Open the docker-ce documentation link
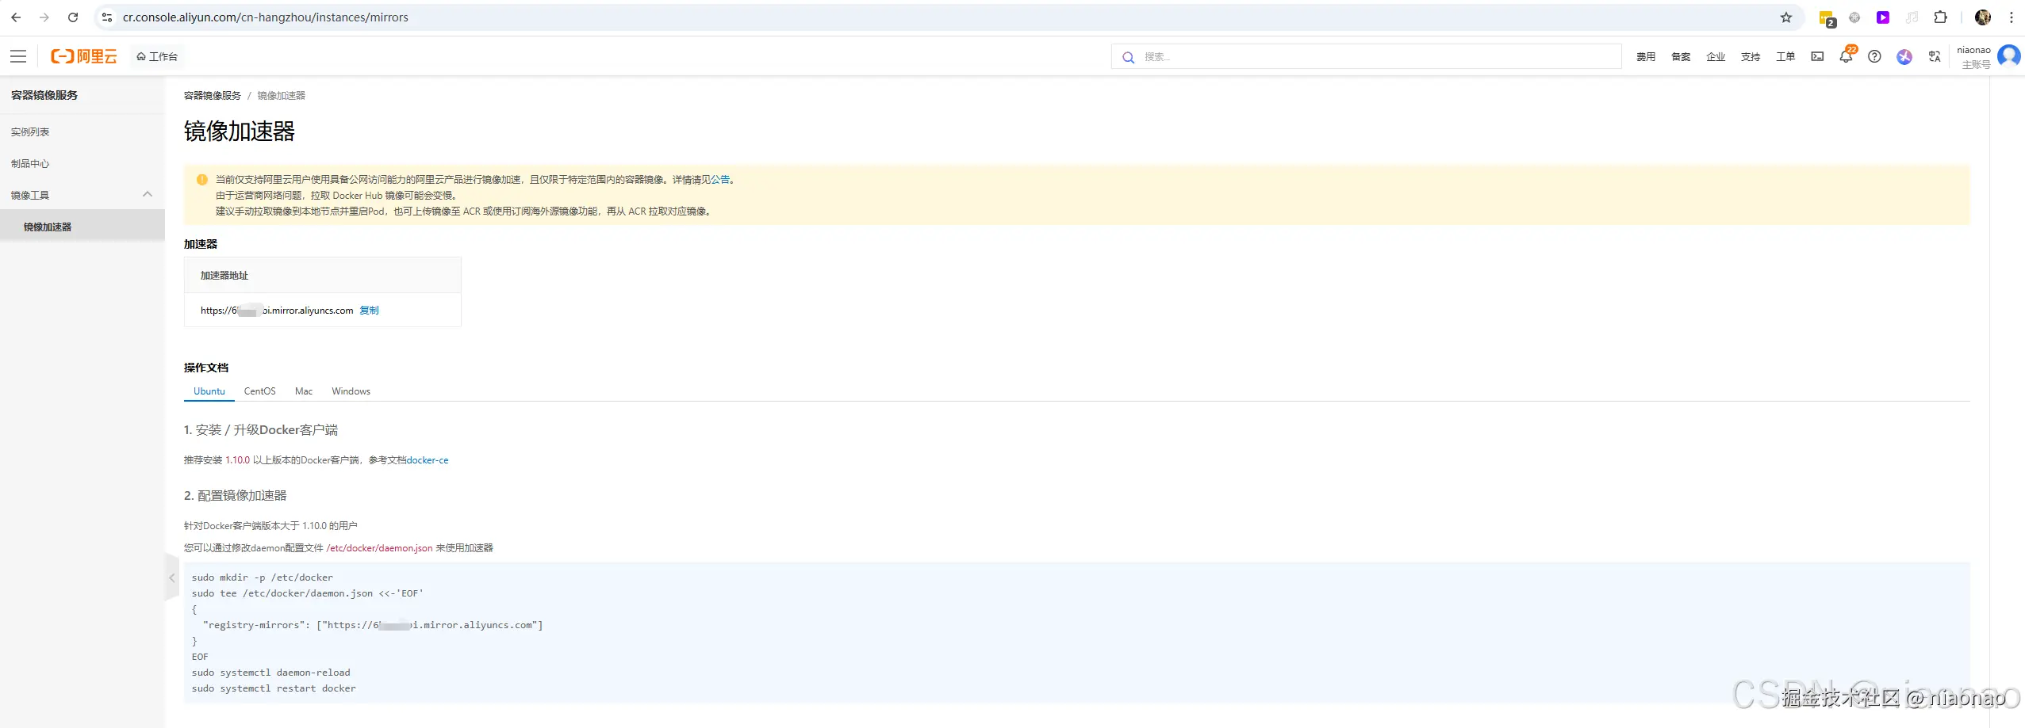 pyautogui.click(x=428, y=460)
